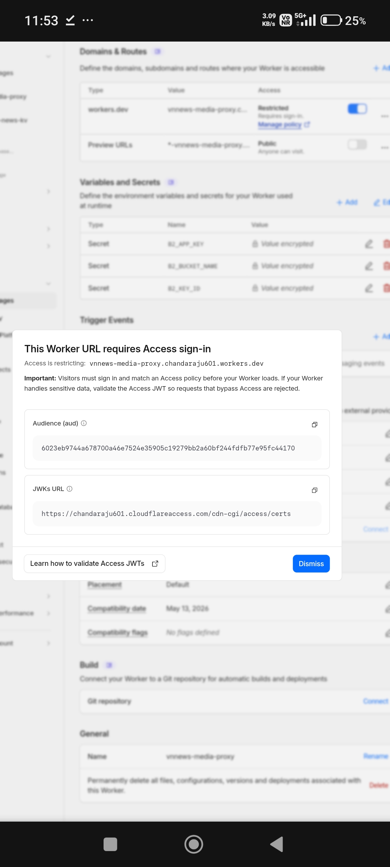Toggle workers.dev route enabled switch
This screenshot has width=390, height=867.
click(357, 109)
